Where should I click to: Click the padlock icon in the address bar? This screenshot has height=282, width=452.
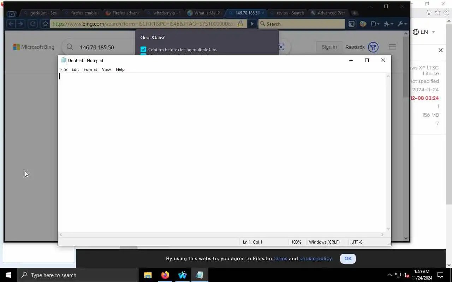240,24
